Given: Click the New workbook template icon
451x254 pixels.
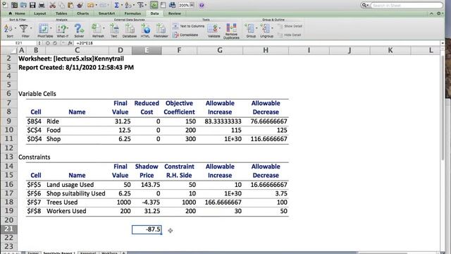Looking at the screenshot, I should tap(14, 5).
